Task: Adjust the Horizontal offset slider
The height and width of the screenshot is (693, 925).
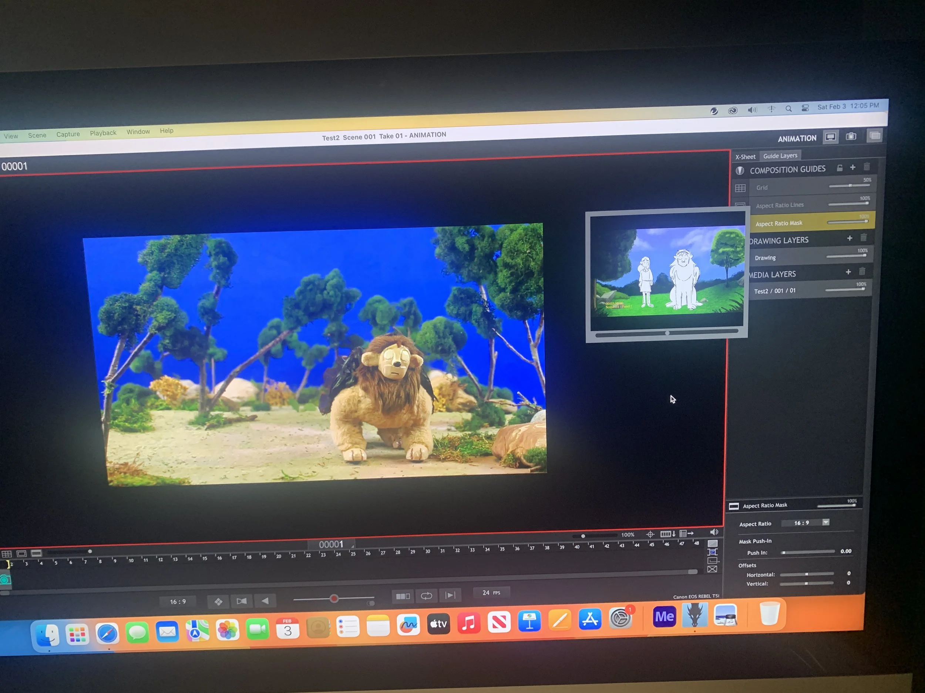Action: 807,574
